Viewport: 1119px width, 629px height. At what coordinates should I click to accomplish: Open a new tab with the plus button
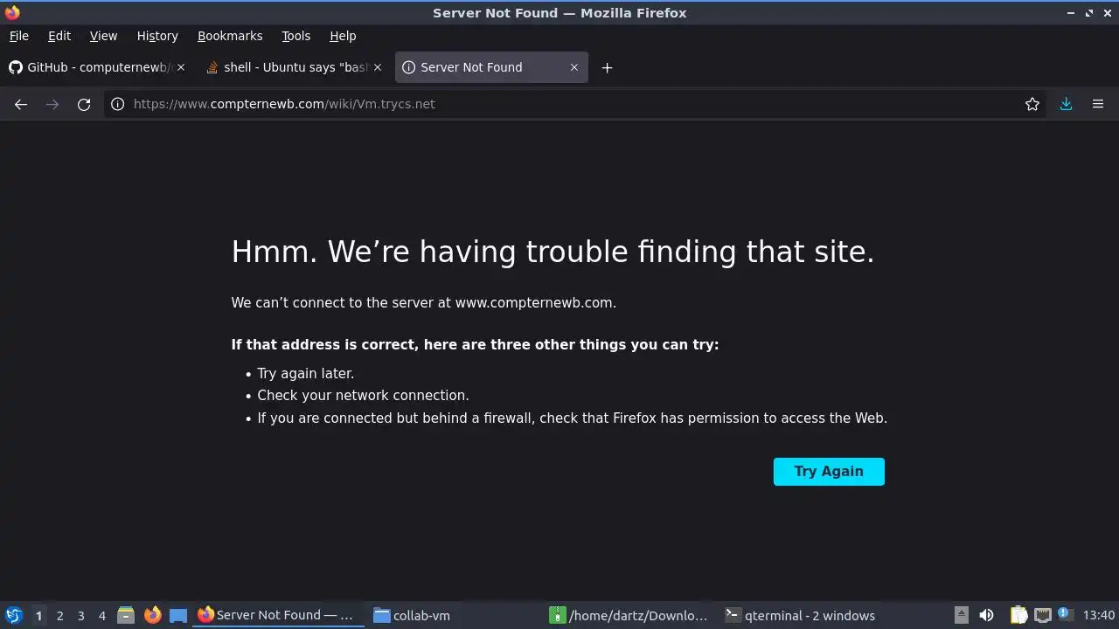coord(607,67)
